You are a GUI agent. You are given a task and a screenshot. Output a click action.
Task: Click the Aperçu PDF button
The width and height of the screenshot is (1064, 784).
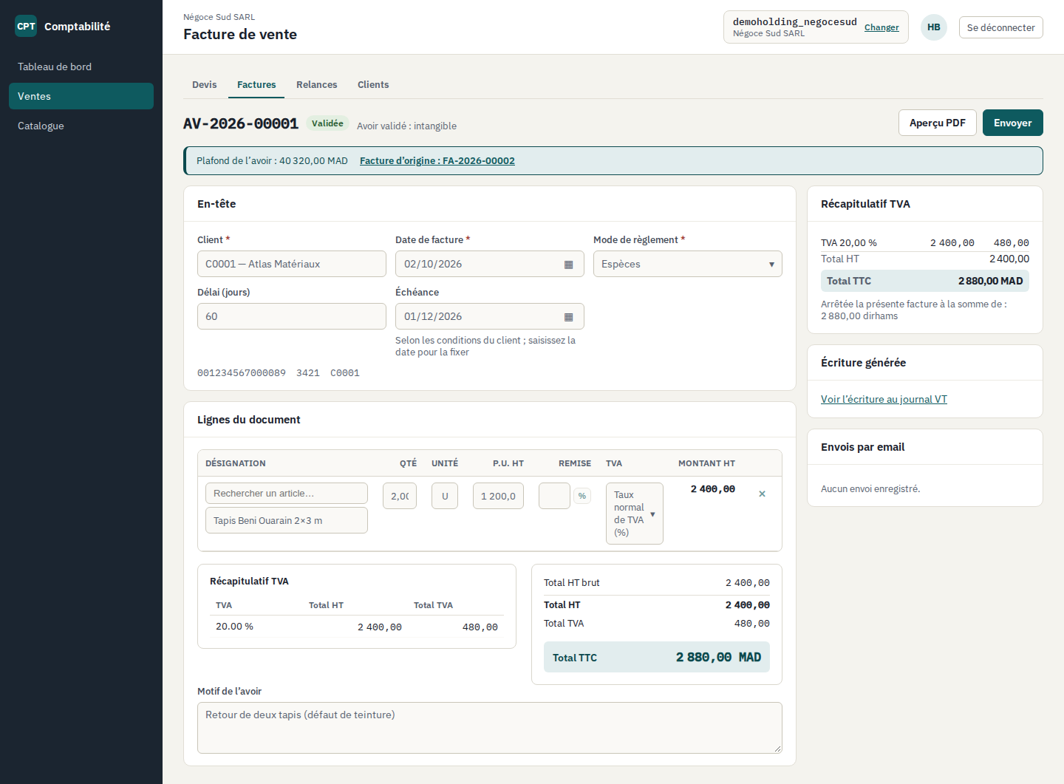coord(938,123)
